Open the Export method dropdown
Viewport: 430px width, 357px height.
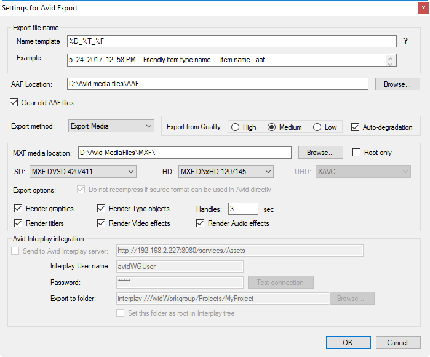click(x=111, y=126)
